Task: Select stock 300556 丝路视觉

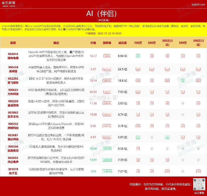Action: click(13, 148)
